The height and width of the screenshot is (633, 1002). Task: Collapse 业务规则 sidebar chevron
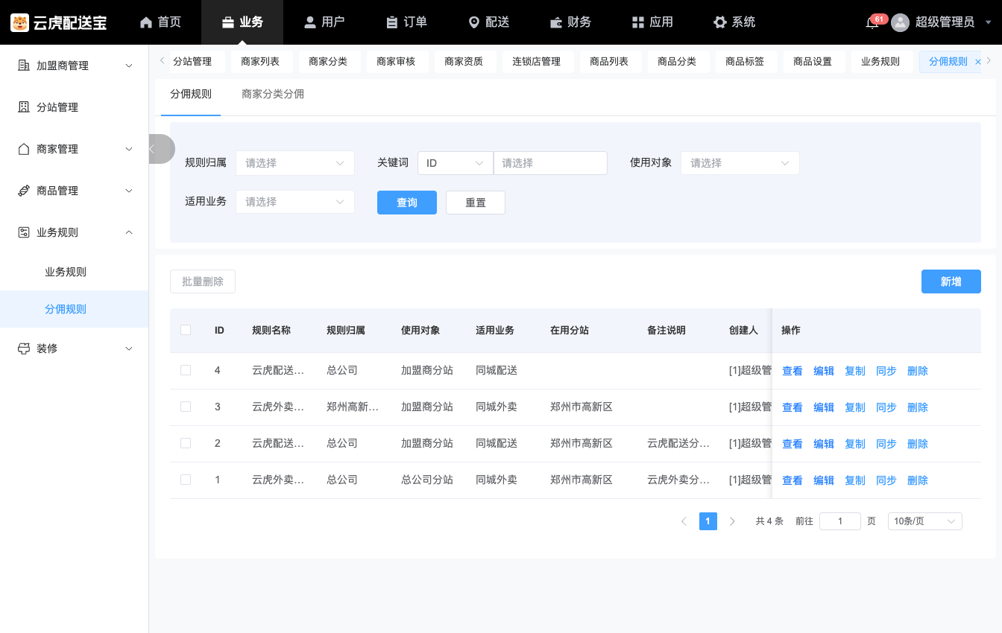129,232
